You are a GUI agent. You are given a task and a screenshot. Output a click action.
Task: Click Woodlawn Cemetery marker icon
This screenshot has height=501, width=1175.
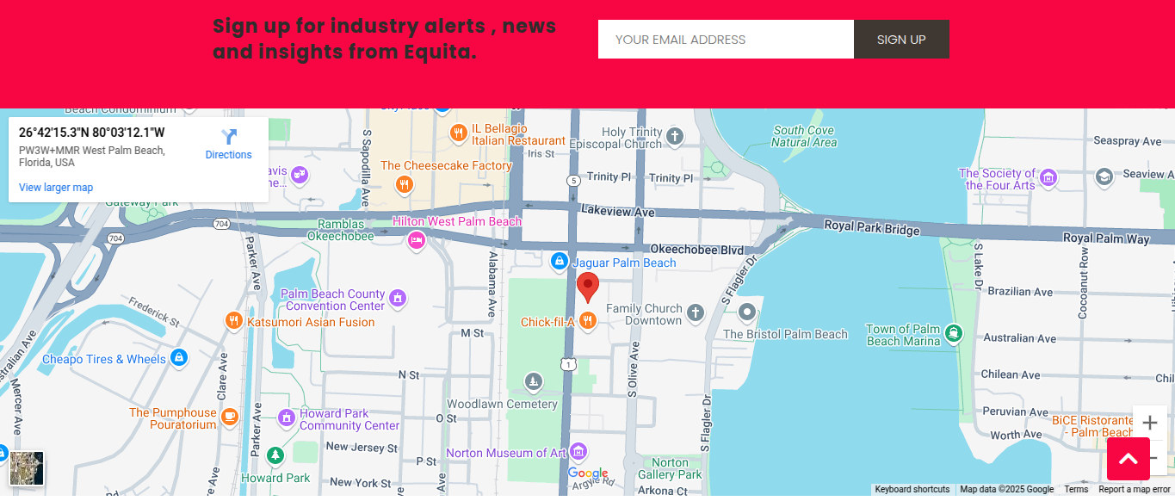click(534, 381)
